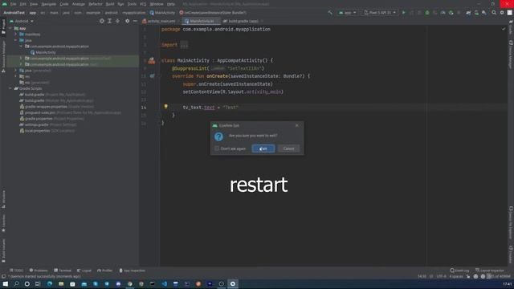Open the VCS menu

tap(143, 4)
